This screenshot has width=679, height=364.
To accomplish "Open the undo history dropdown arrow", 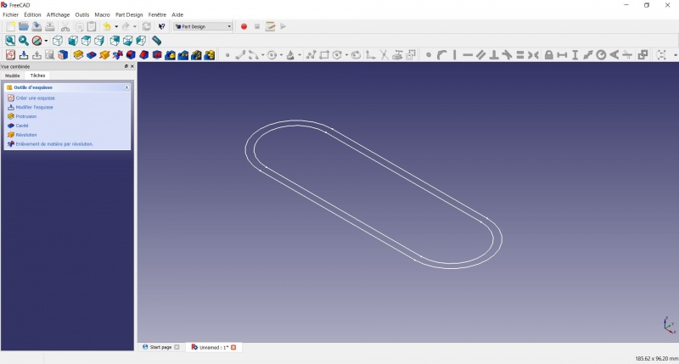I will [x=116, y=27].
